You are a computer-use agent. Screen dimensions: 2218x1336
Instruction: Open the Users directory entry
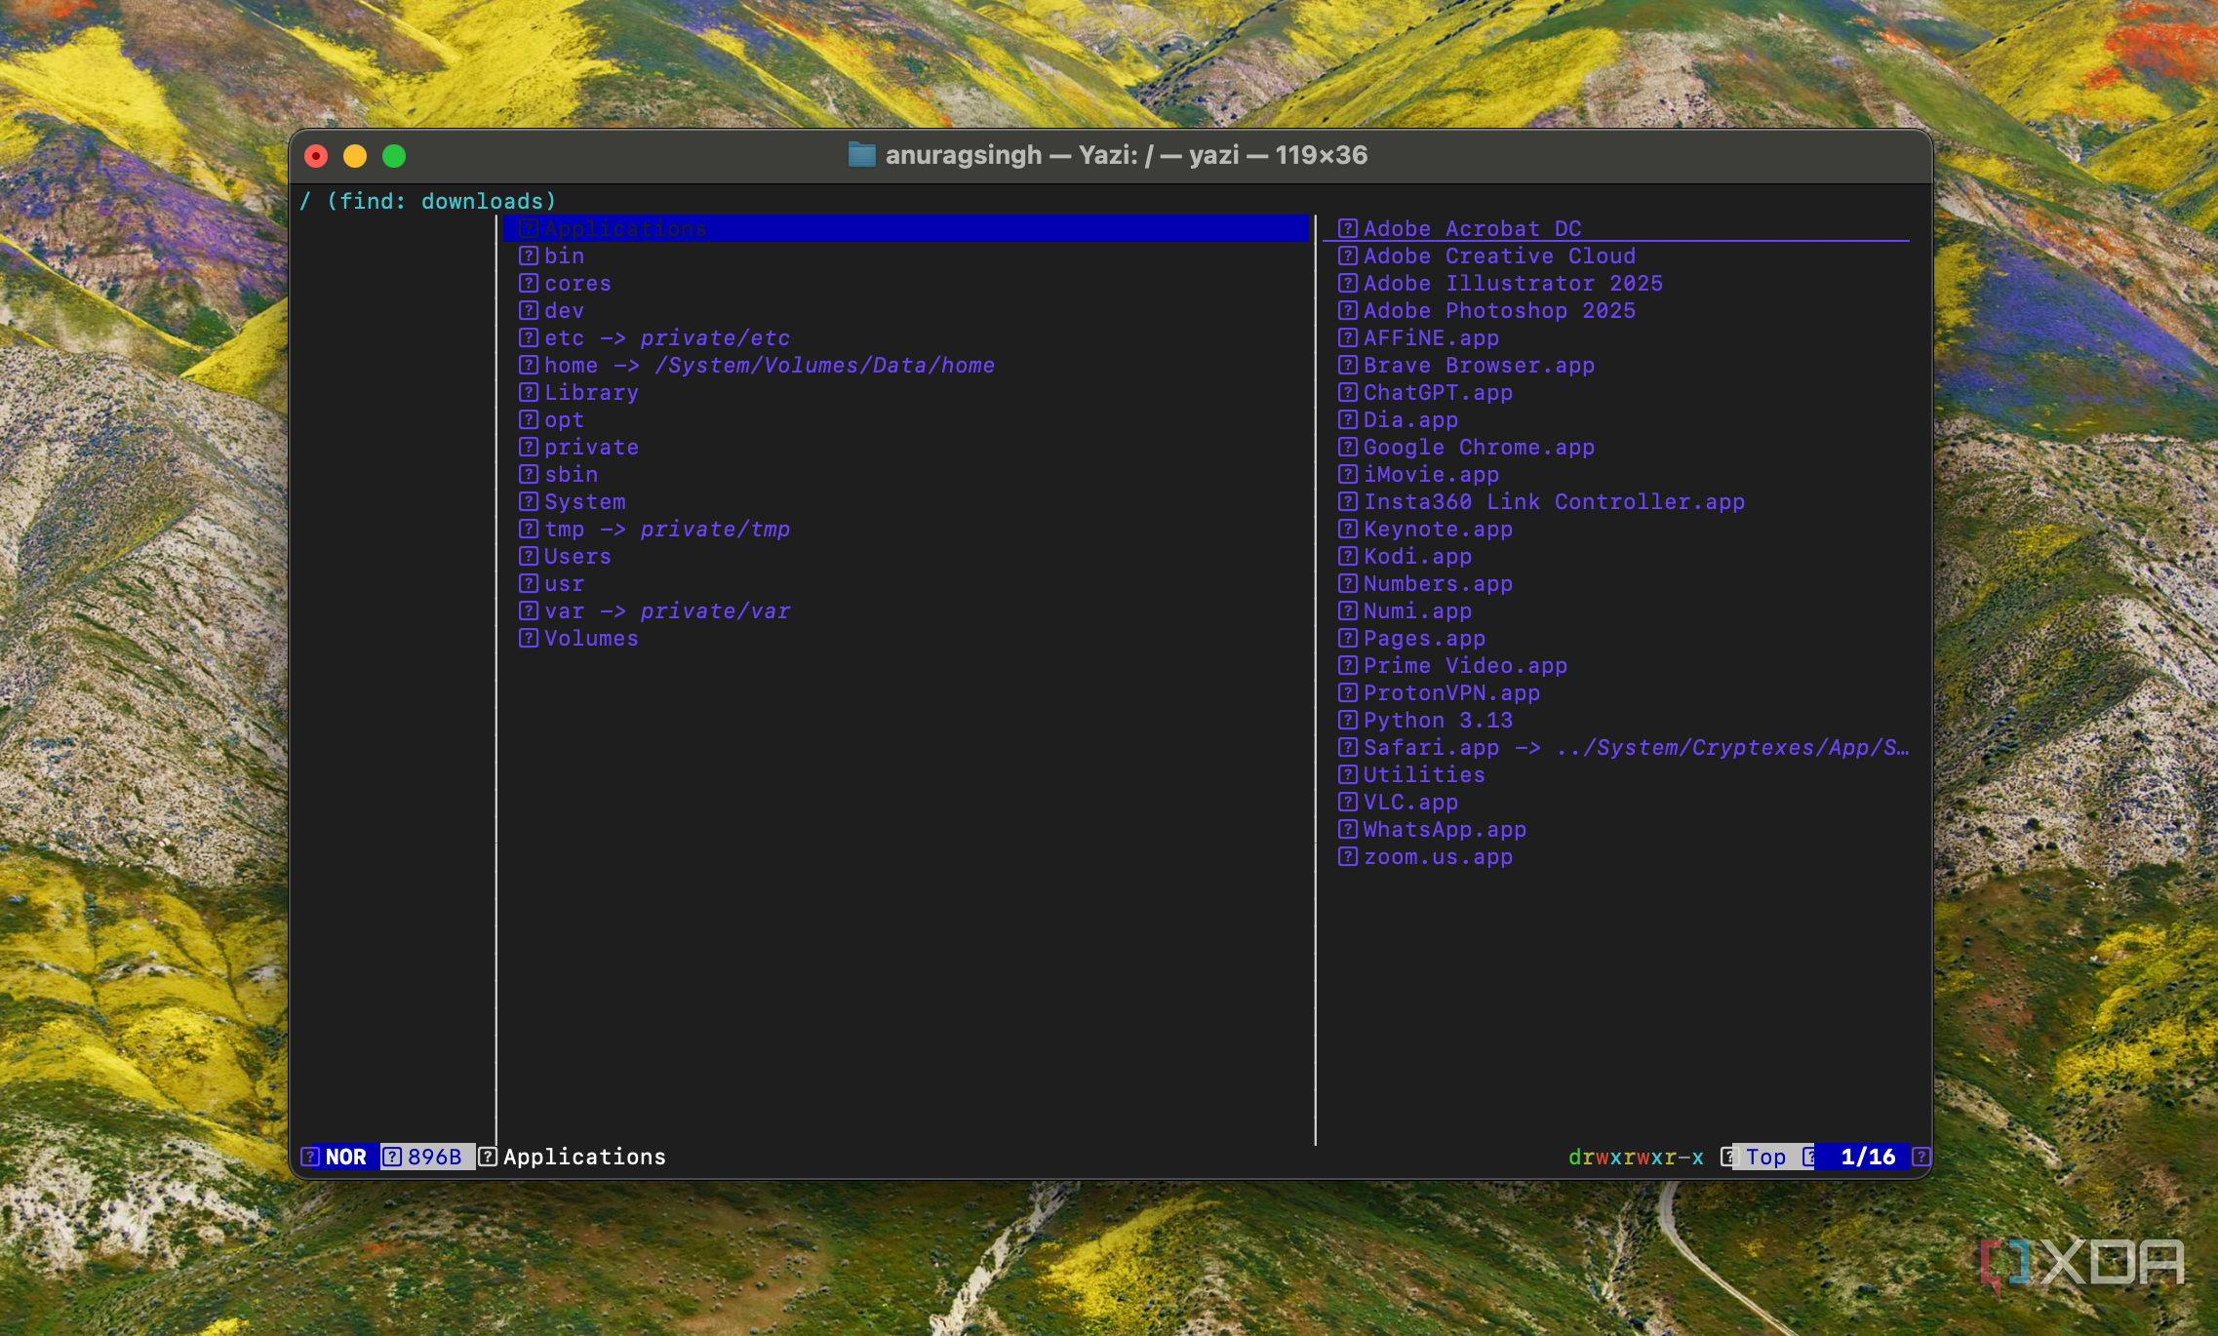577,556
